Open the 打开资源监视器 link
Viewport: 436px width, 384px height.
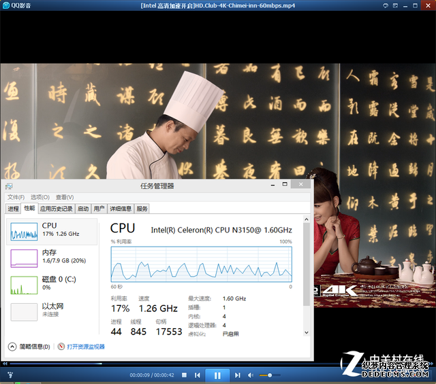(86, 347)
